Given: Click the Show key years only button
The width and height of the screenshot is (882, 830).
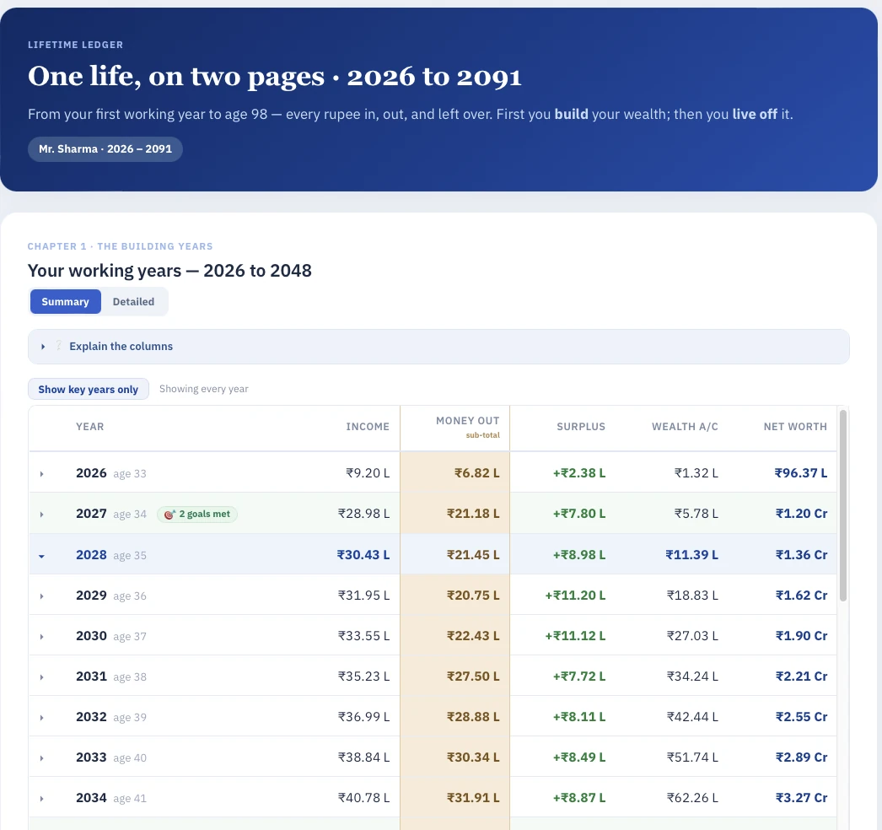Looking at the screenshot, I should pos(89,389).
